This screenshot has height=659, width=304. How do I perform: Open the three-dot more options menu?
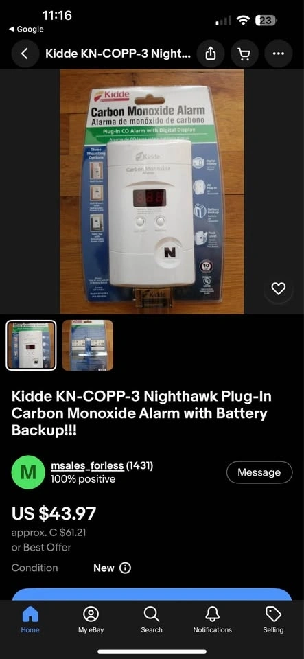tap(278, 54)
